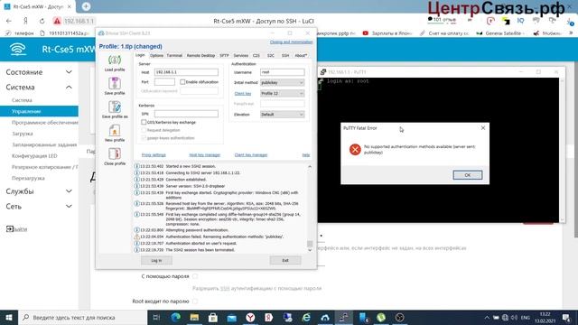Open the Host key manager link
The image size is (578, 325).
205,154
